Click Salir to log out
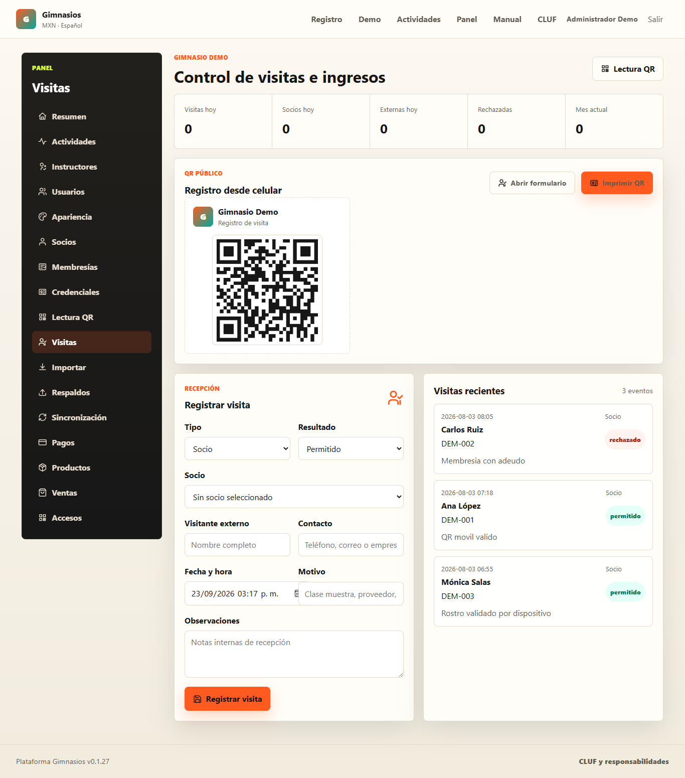The width and height of the screenshot is (685, 778). (655, 19)
